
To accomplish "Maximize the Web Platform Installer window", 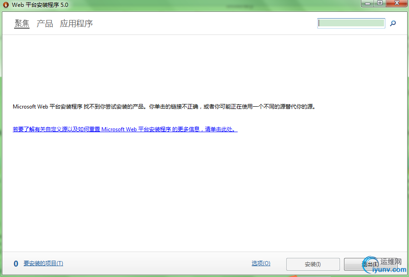I will click(x=380, y=3).
